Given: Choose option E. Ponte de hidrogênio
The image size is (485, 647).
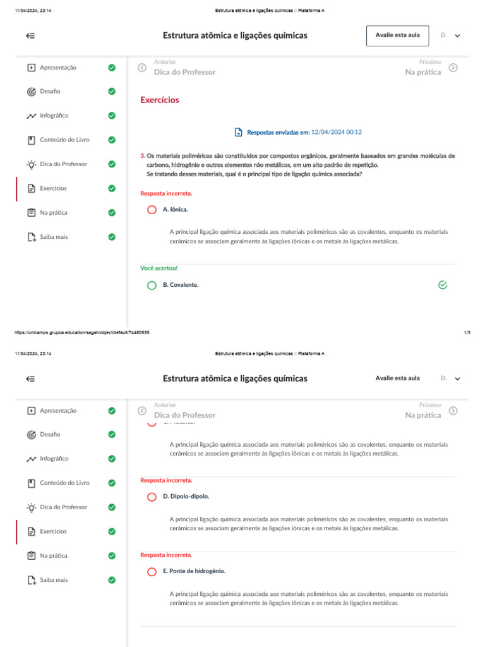Looking at the screenshot, I should pos(152,571).
